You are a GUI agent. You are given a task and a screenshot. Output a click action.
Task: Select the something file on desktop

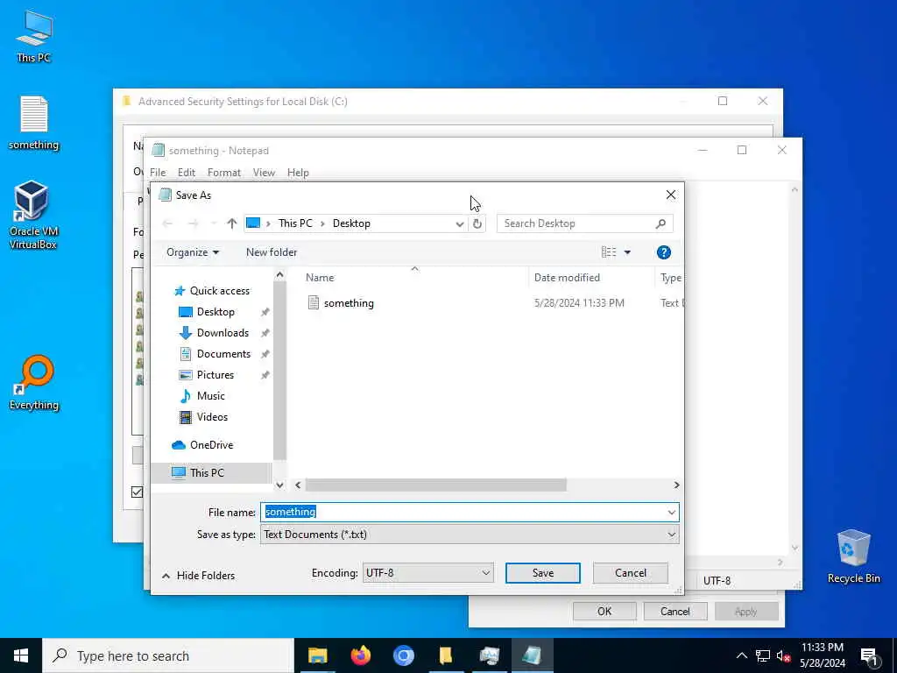[x=34, y=123]
